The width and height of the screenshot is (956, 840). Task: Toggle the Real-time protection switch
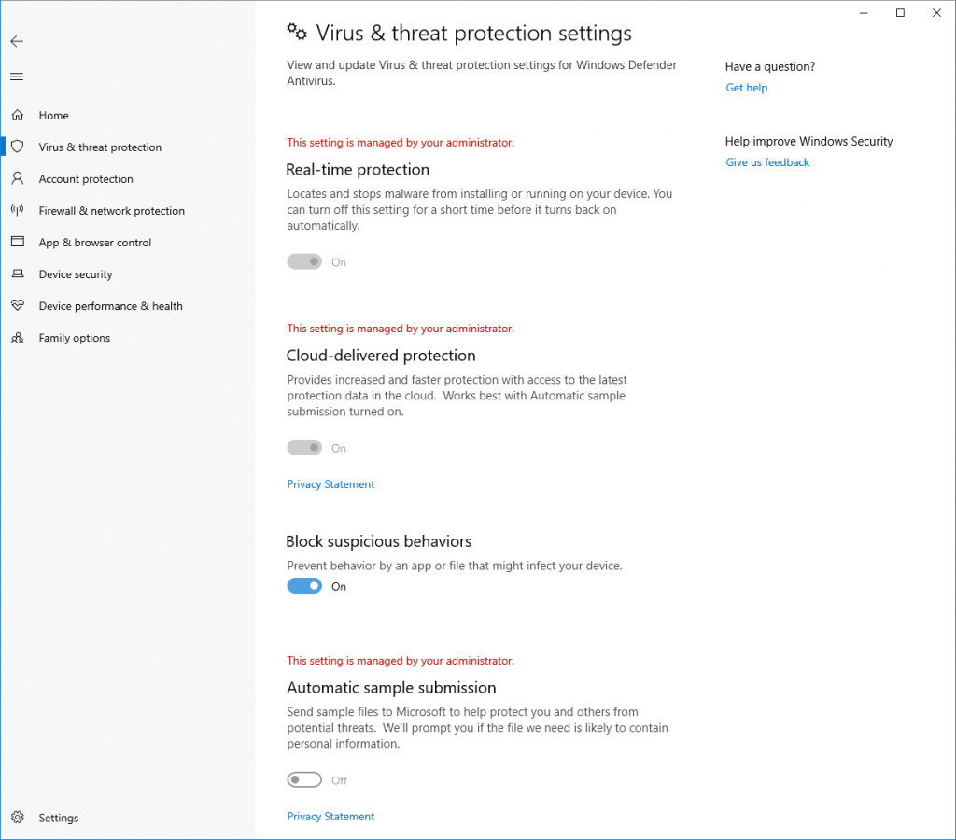click(304, 262)
